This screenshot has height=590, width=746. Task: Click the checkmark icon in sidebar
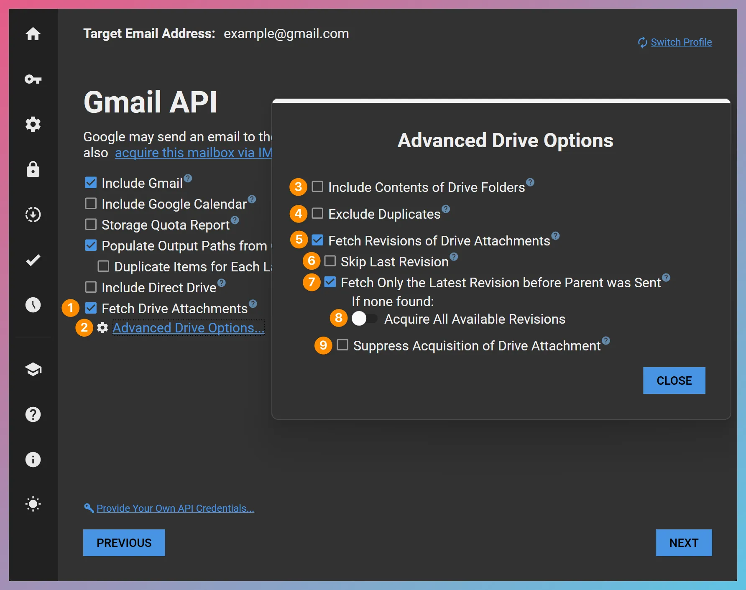(x=33, y=260)
